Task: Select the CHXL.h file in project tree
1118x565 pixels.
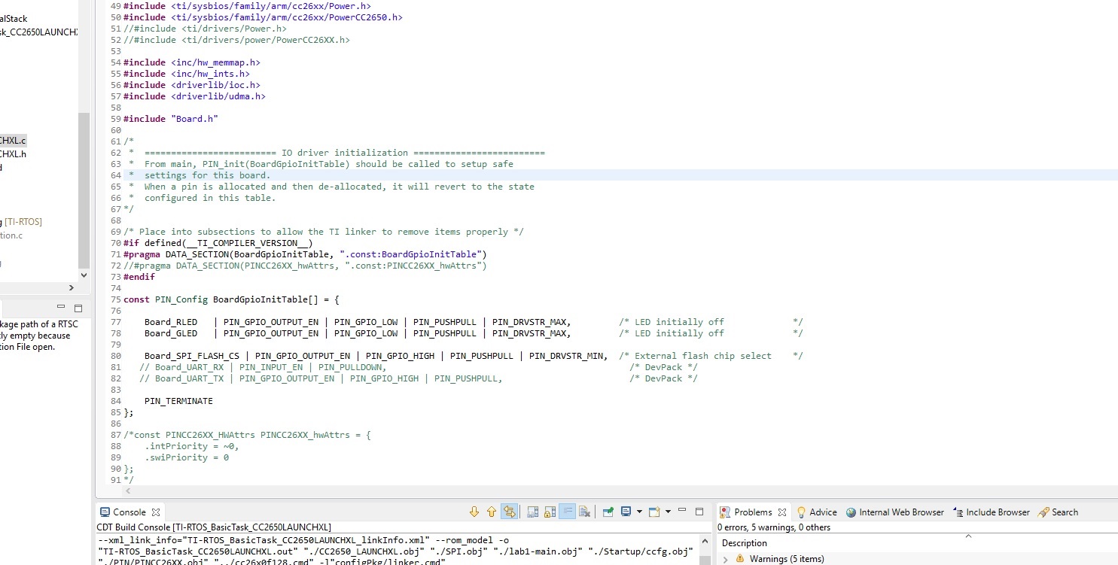Action: [13, 154]
